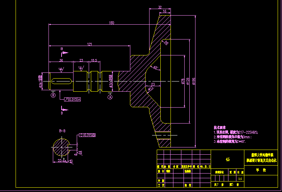282x192 pixels.
Task: Select the ø26 shaft diameter dimension
Action: tap(41, 82)
